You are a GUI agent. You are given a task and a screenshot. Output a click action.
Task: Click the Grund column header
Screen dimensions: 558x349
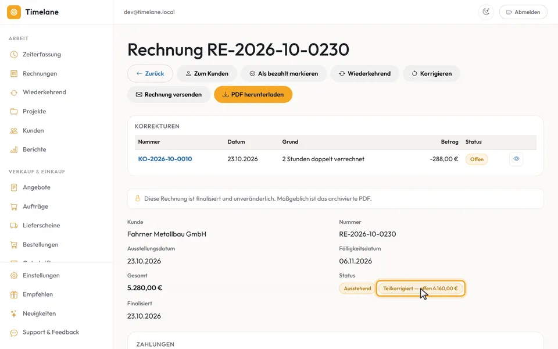coord(290,142)
